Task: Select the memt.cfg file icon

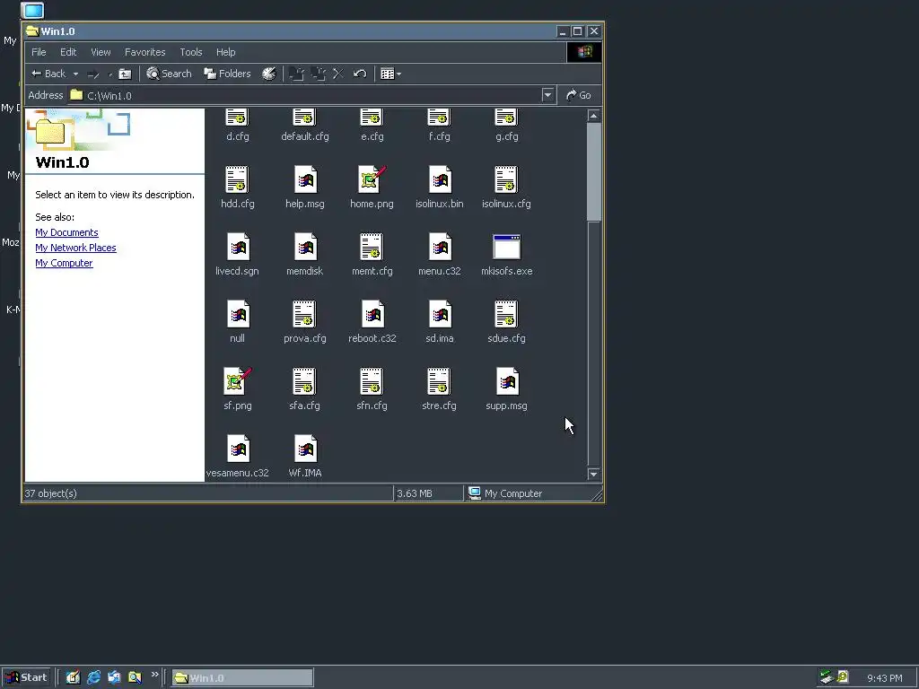Action: click(x=372, y=248)
